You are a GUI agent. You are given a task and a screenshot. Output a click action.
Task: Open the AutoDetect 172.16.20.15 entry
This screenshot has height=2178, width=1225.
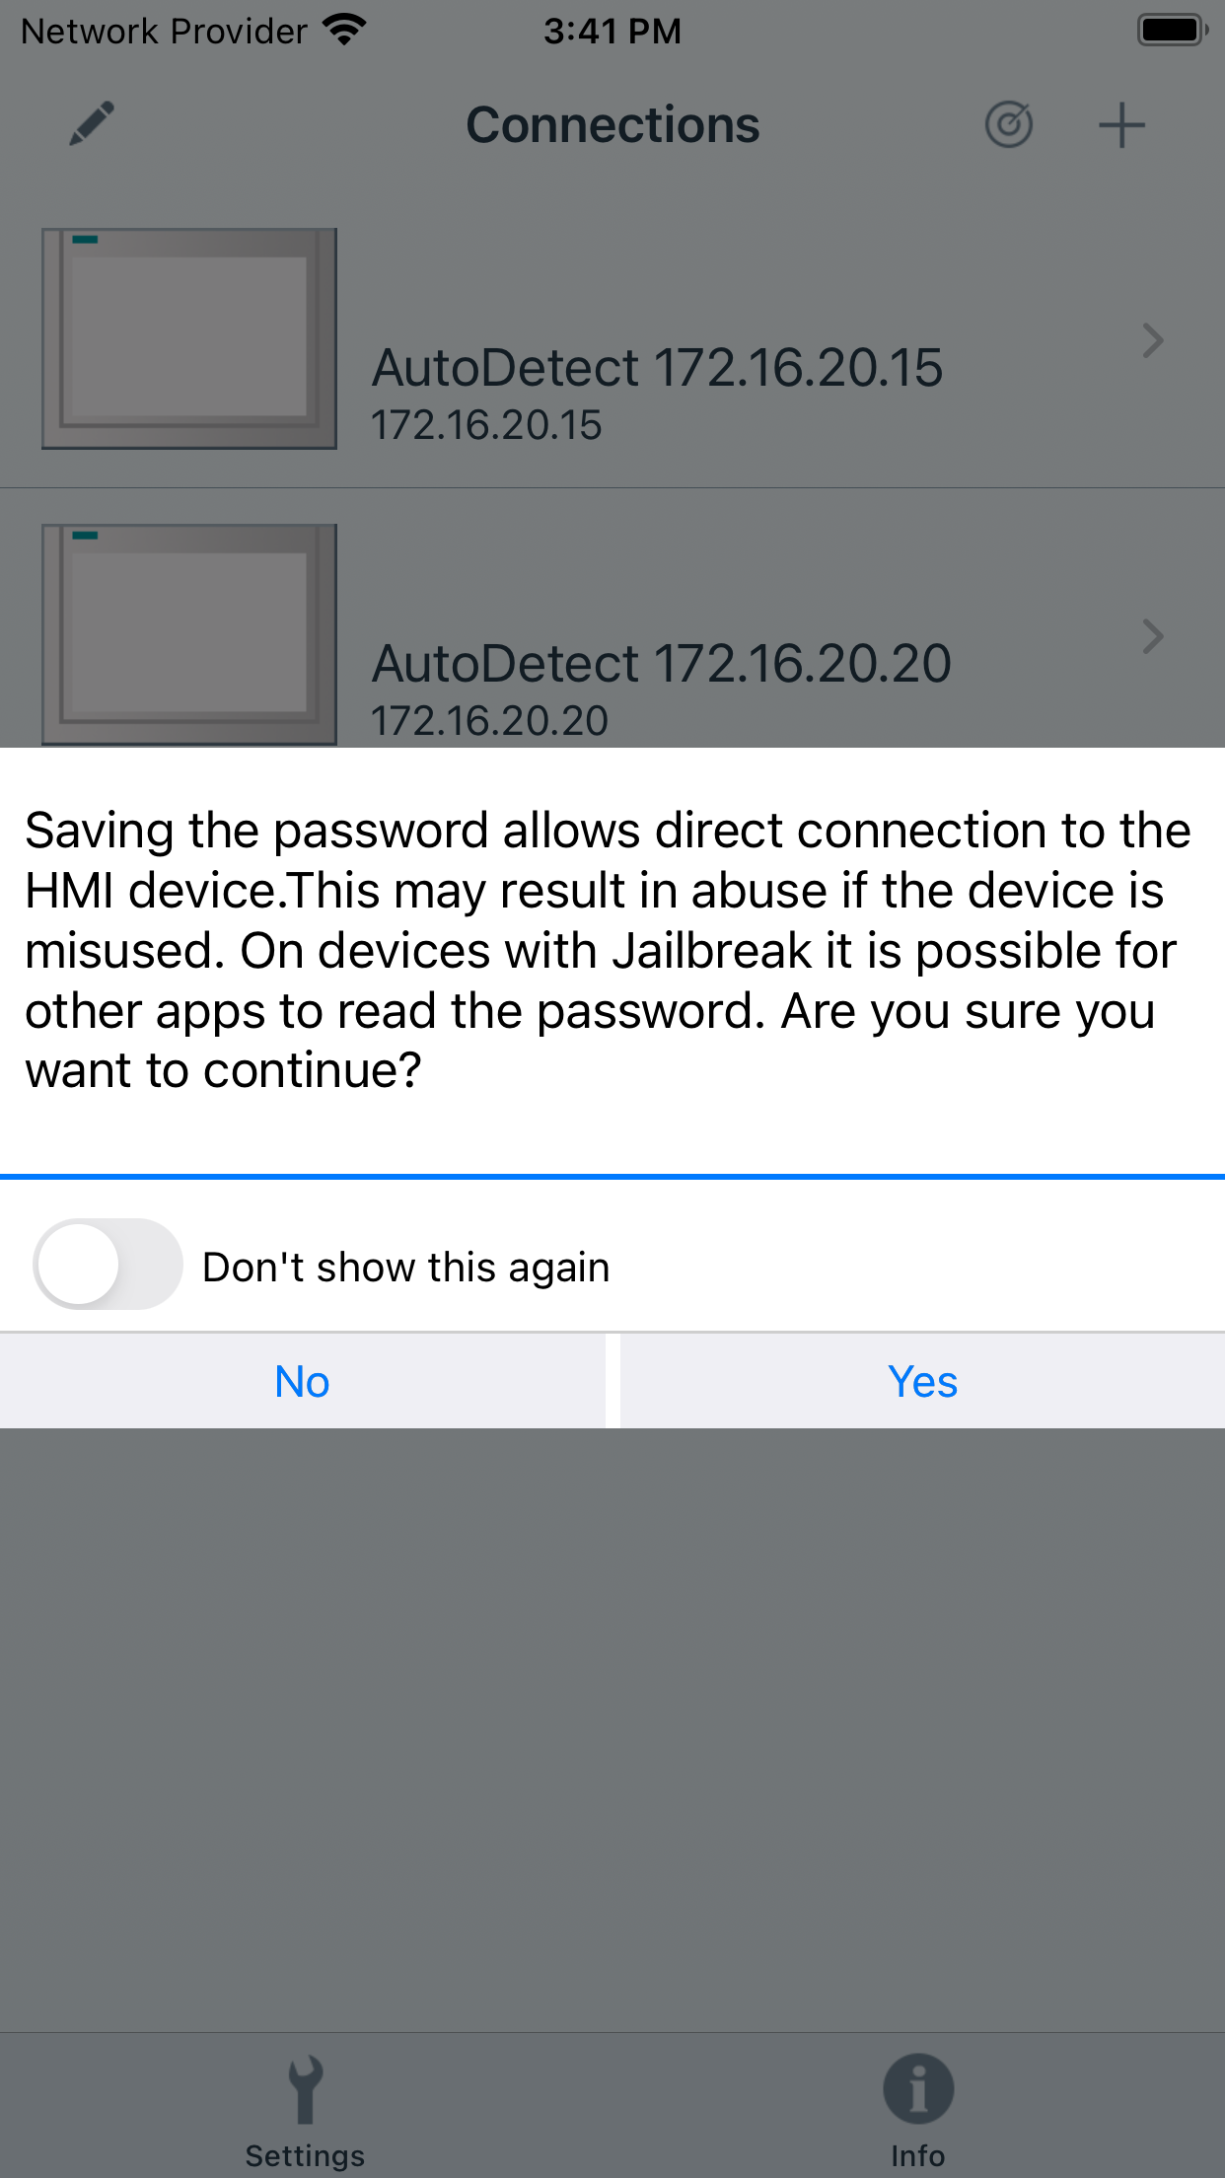point(612,340)
